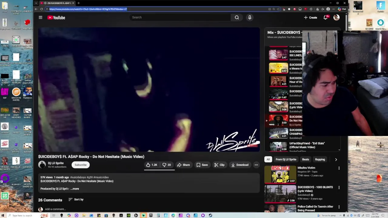The image size is (388, 218).
Task: Open options for Mkultra Victim video
Action: pyautogui.click(x=339, y=168)
